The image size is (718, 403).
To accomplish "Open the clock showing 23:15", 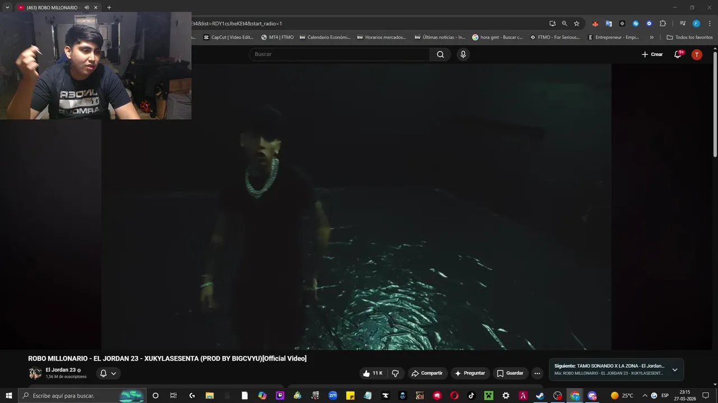I will tap(684, 396).
